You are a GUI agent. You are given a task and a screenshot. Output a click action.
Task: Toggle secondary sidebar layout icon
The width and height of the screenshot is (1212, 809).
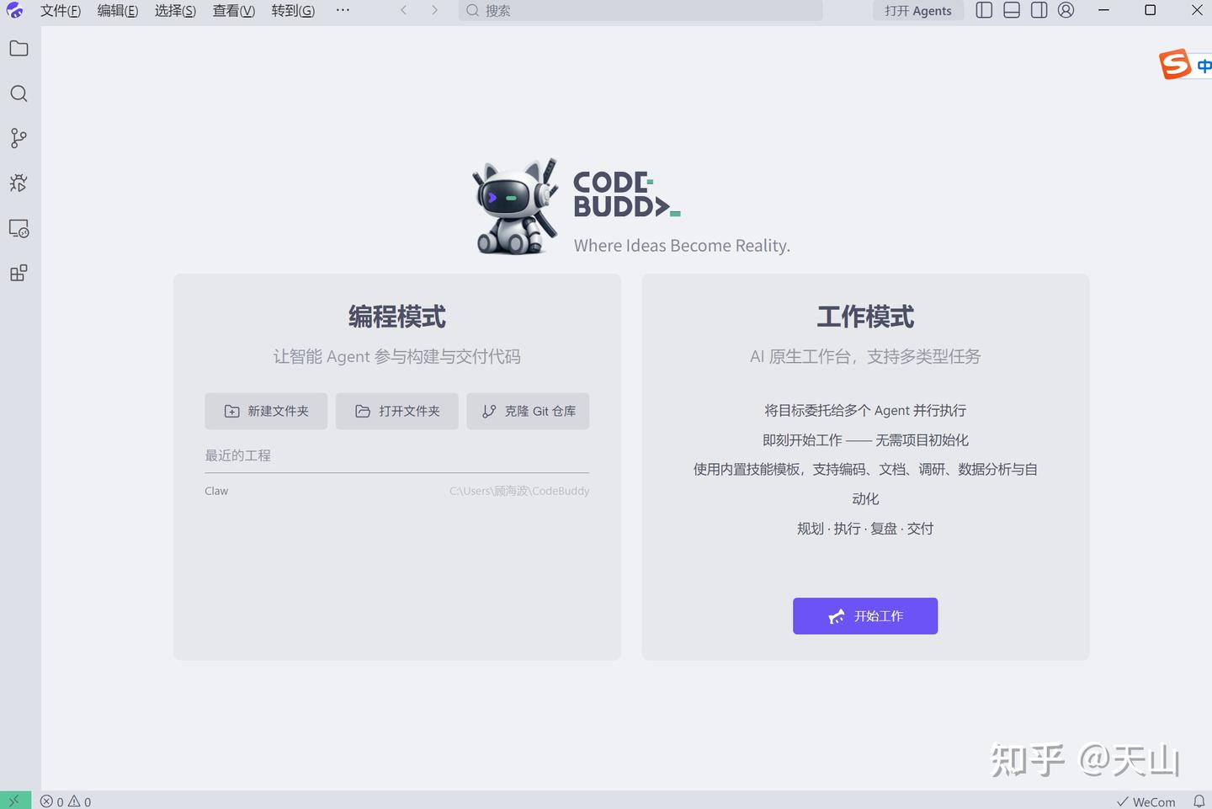[x=1039, y=10]
